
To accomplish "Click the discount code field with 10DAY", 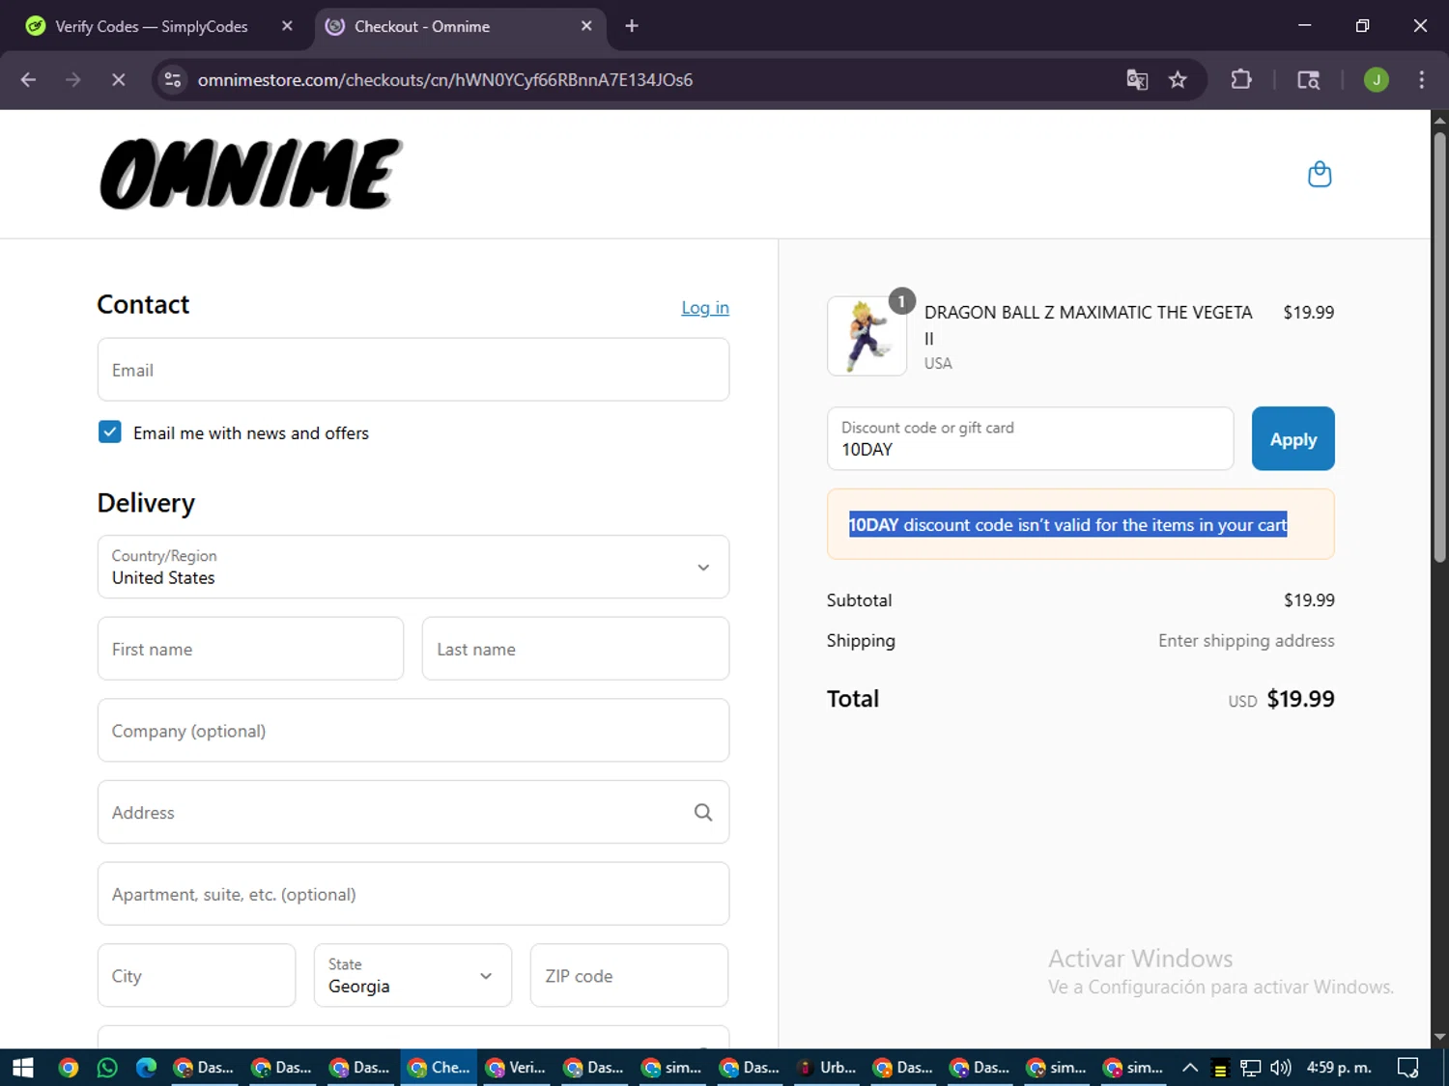I will point(1031,439).
